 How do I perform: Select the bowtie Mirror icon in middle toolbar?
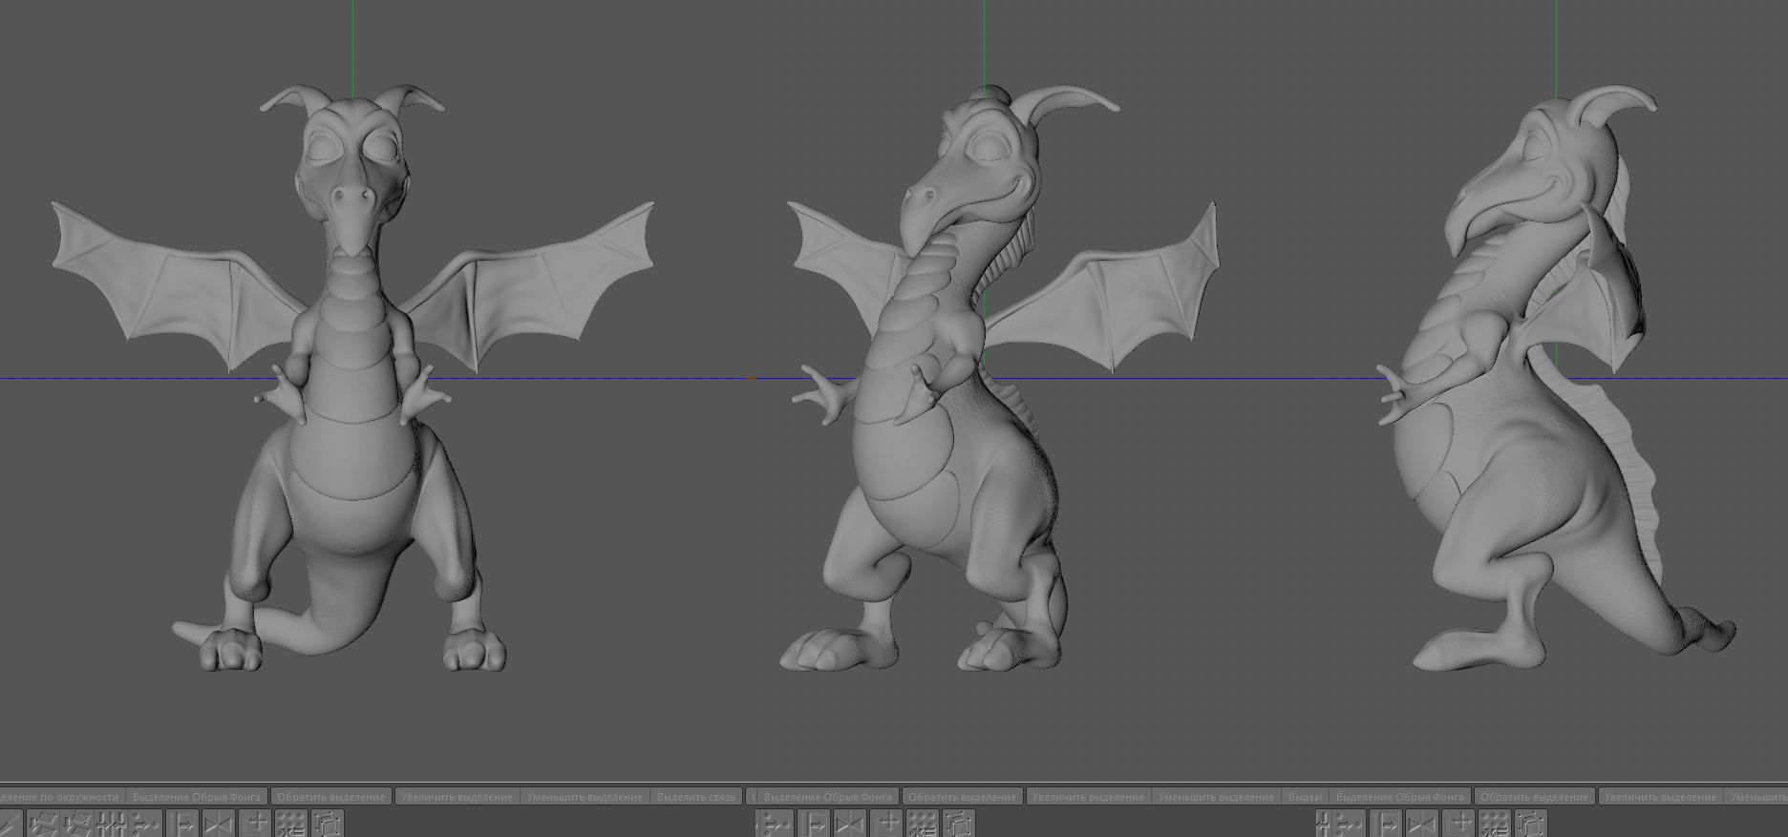[x=849, y=824]
